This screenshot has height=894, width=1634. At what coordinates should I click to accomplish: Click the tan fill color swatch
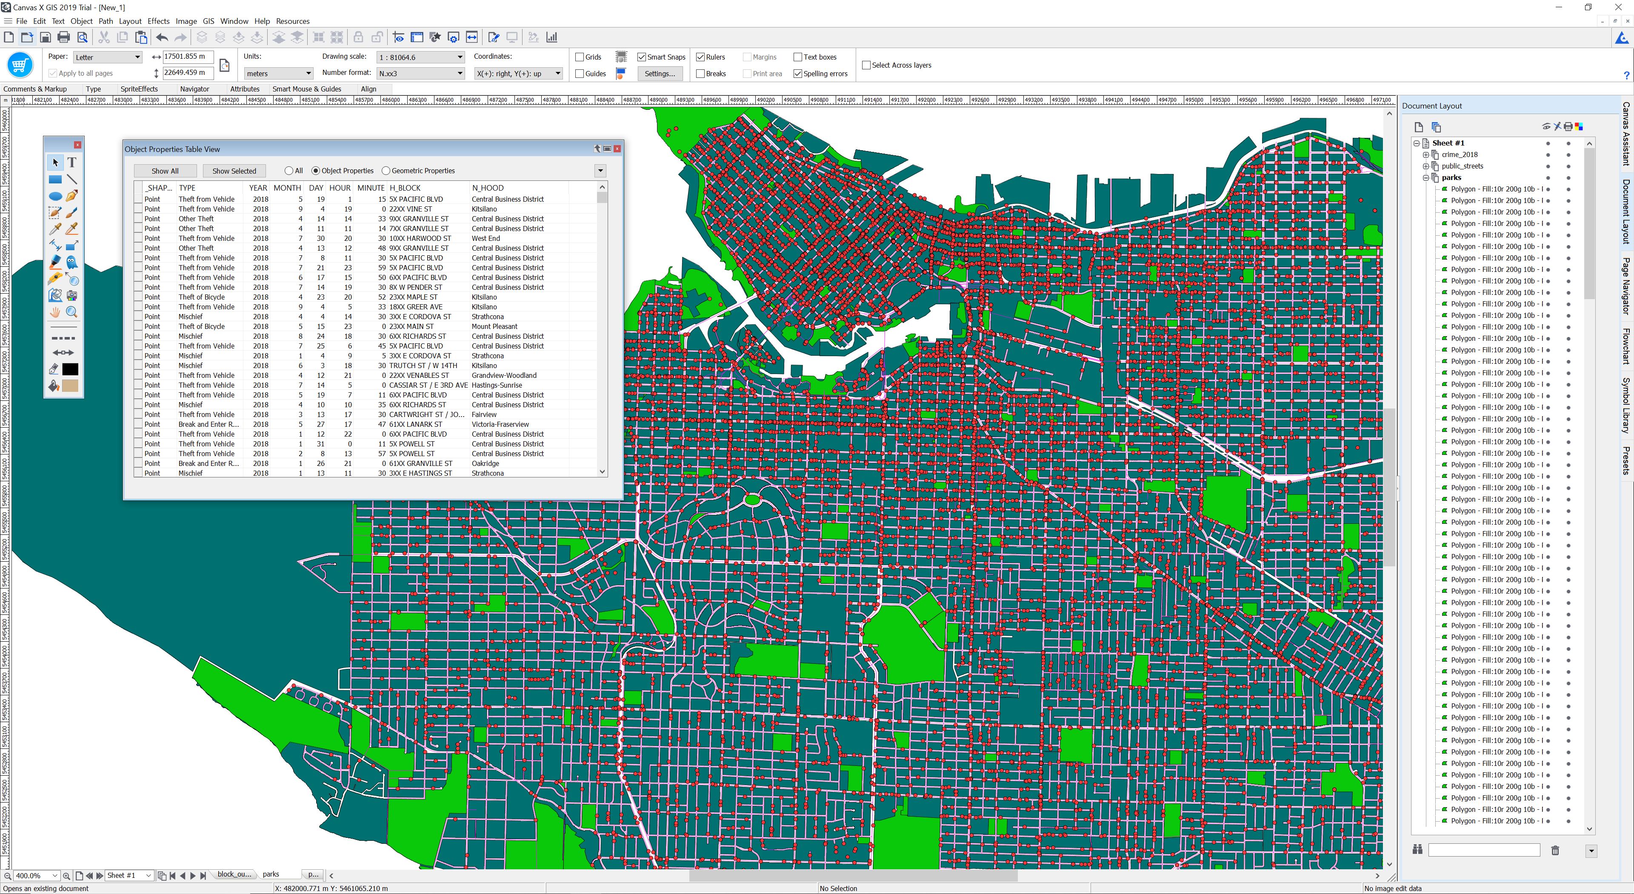coord(70,386)
